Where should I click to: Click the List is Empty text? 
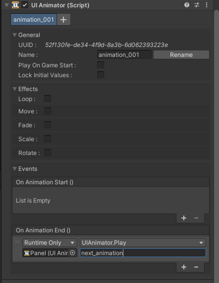[33, 200]
